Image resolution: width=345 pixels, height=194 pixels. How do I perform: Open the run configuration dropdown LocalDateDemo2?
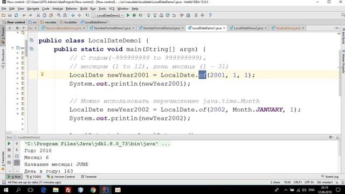coord(108,16)
